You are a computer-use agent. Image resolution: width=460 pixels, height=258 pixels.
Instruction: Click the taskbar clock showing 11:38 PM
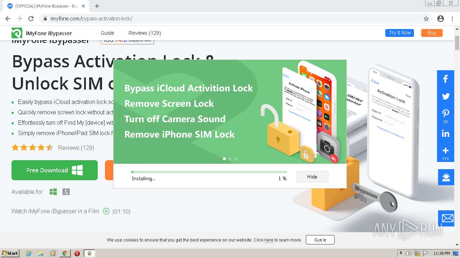tap(442, 253)
